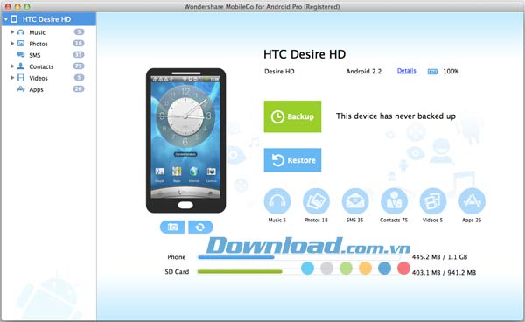Click the '403.1 MB / 941.2 MB' storage text

click(x=444, y=272)
